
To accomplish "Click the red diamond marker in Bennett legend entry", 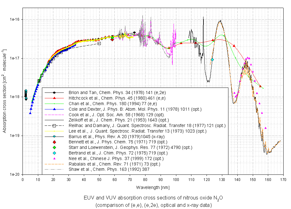I will tap(54, 142).
